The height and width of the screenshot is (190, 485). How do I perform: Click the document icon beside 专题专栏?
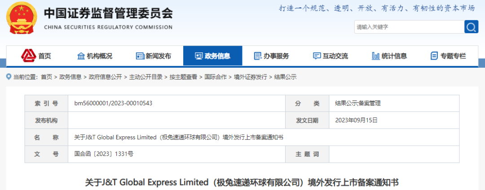(434, 56)
